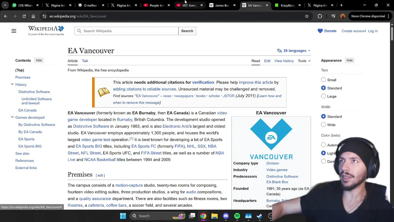
Task: Bookmark this page with the star icon
Action: click(307, 16)
